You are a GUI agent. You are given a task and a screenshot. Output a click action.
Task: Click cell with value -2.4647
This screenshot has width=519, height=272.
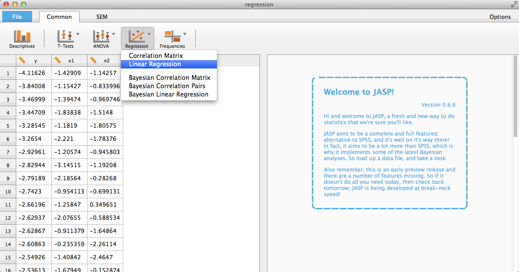click(x=105, y=258)
